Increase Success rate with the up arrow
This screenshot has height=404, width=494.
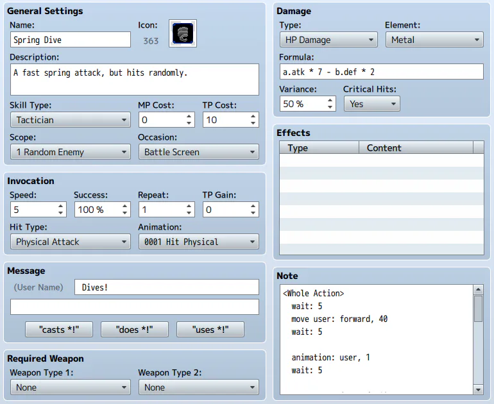(124, 206)
